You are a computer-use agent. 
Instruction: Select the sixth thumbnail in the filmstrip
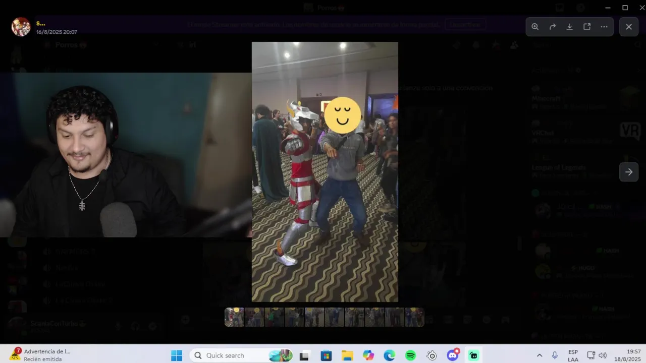pyautogui.click(x=334, y=317)
